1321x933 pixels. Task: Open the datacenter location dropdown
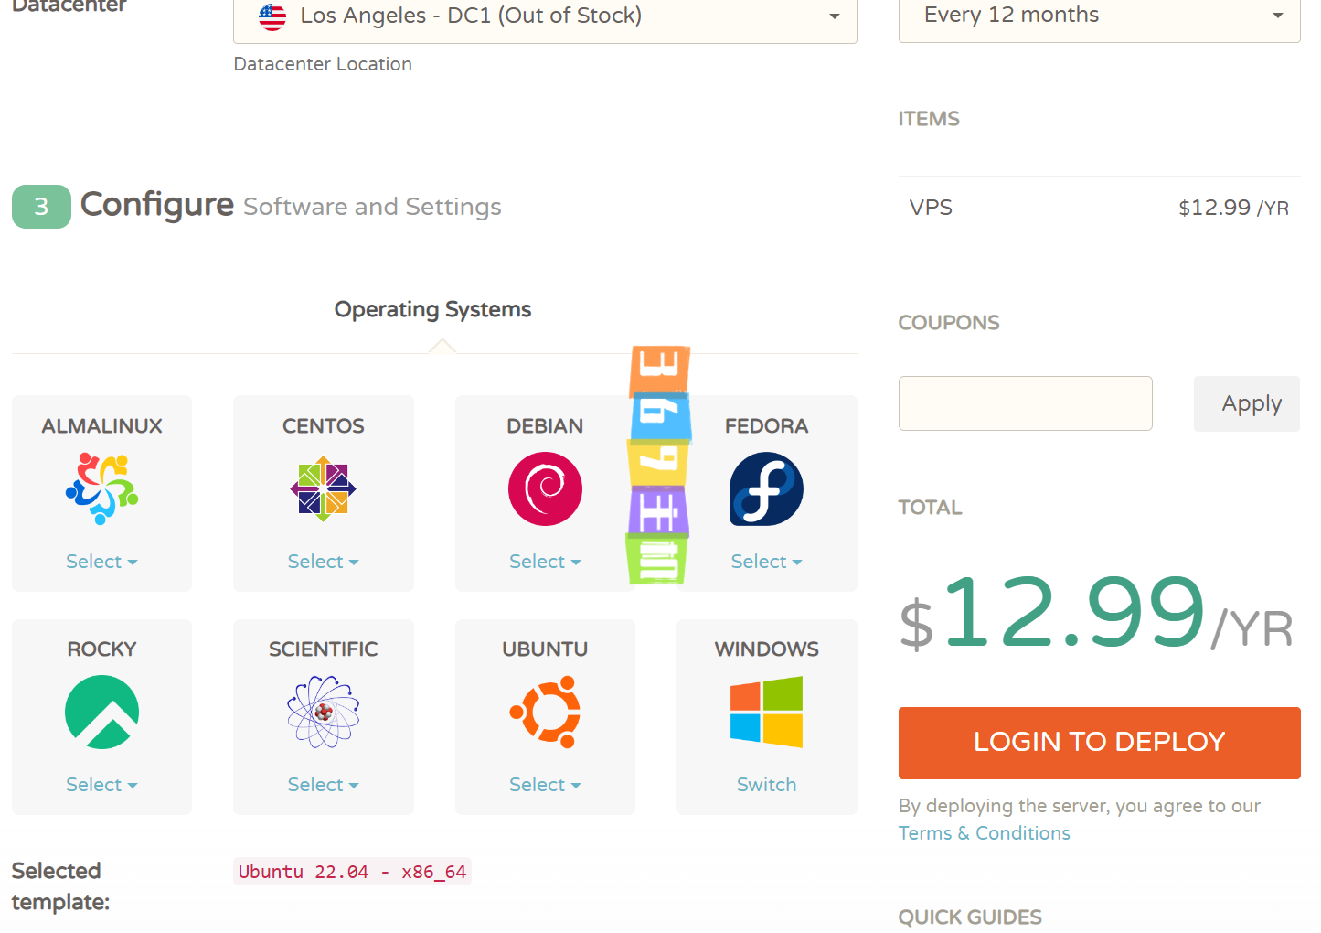pos(545,16)
